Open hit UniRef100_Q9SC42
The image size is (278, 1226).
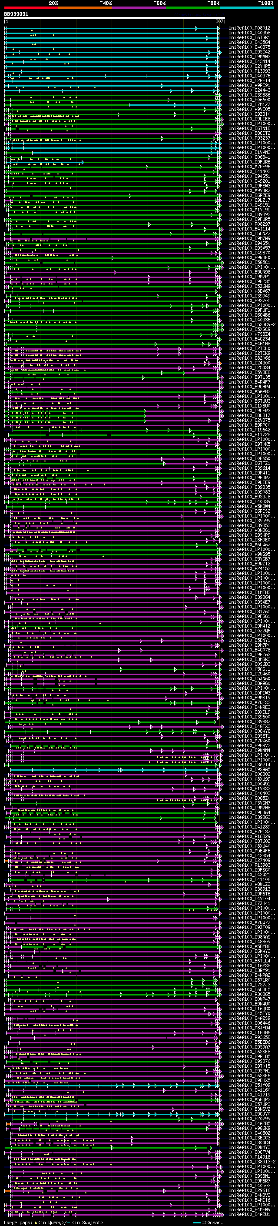pos(249,52)
